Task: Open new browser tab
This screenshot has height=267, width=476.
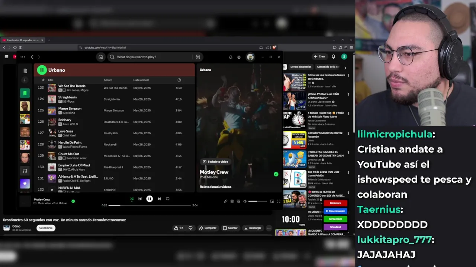Action: pyautogui.click(x=49, y=40)
